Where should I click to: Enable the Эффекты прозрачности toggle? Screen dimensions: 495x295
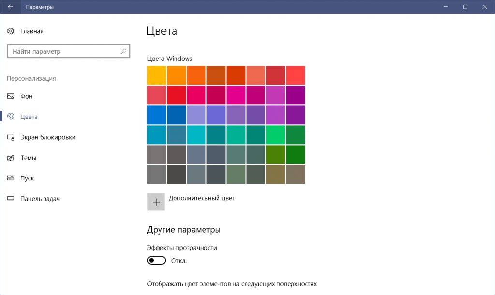(x=156, y=260)
